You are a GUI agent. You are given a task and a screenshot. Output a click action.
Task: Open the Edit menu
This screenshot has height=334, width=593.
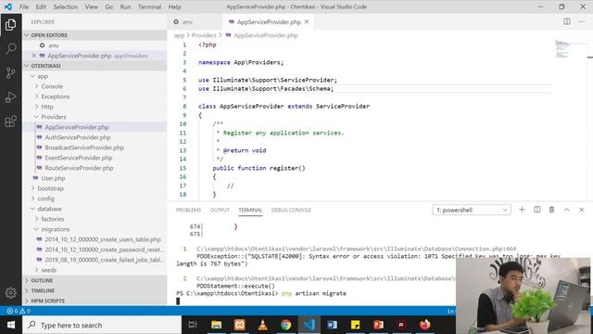(41, 6)
